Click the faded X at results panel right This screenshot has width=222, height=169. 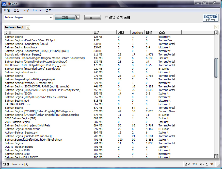(216, 27)
